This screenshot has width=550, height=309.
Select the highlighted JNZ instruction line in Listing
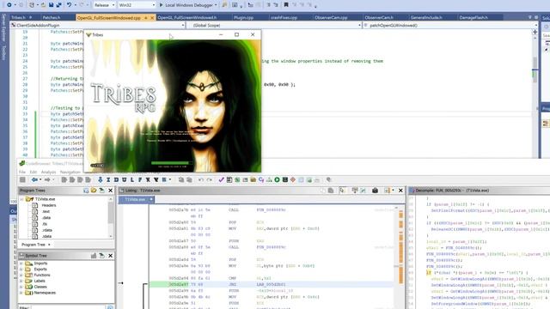pyautogui.click(x=272, y=284)
